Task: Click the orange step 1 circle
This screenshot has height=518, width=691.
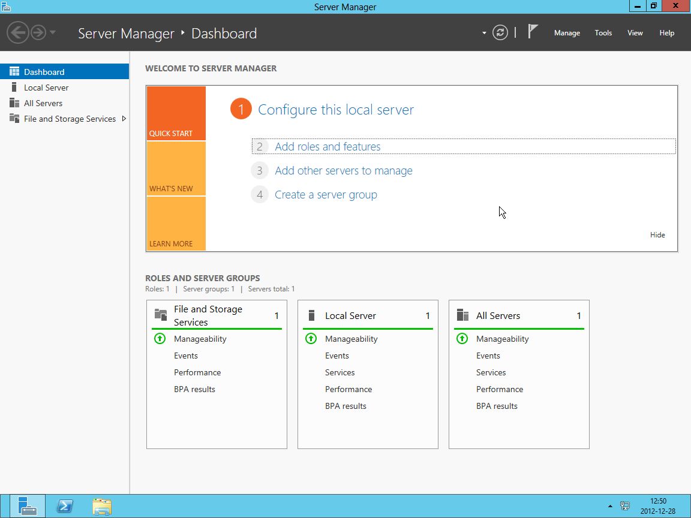Action: pyautogui.click(x=241, y=109)
